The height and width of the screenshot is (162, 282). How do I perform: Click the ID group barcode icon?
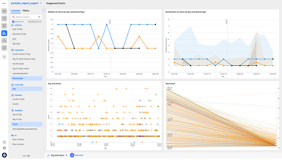coord(12,135)
